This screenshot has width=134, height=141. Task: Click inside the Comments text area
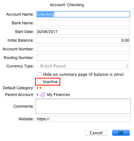(83, 106)
